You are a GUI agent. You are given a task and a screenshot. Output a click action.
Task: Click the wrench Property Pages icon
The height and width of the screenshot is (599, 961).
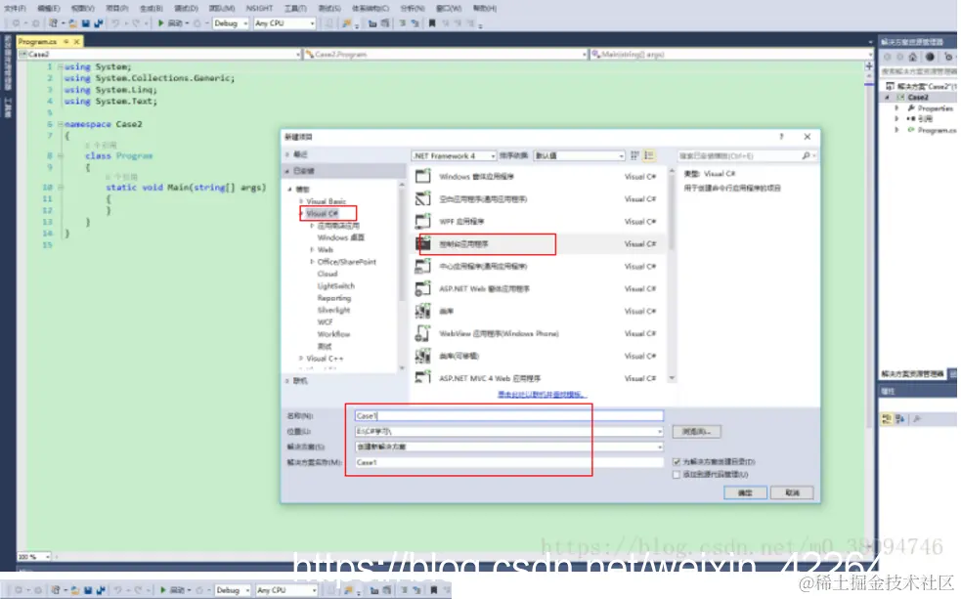pyautogui.click(x=917, y=419)
